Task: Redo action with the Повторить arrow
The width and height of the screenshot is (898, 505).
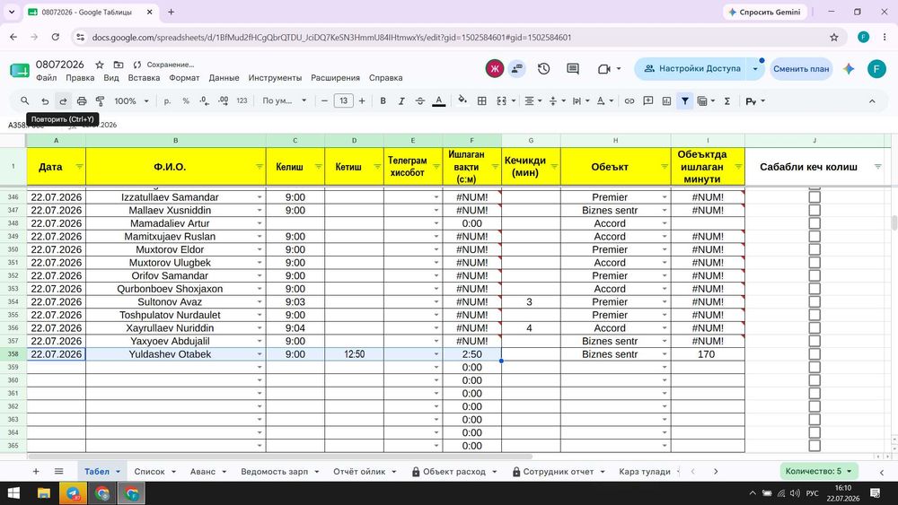Action: point(63,100)
